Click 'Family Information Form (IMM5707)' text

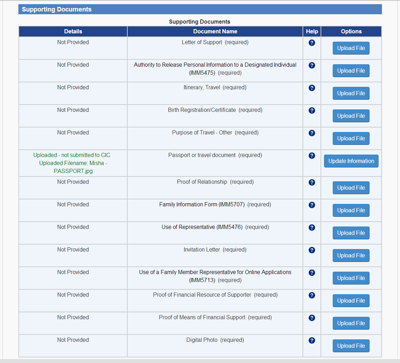click(202, 204)
